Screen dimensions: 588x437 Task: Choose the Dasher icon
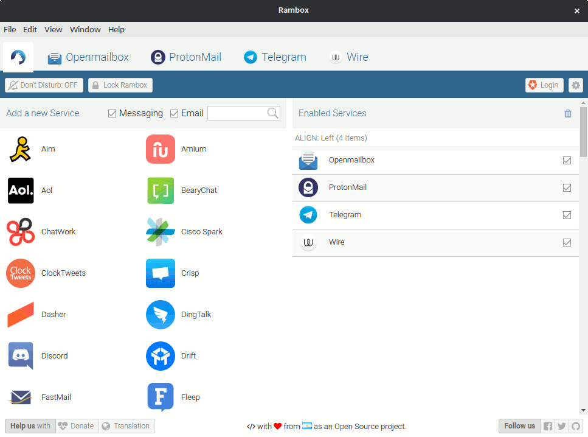click(x=21, y=315)
